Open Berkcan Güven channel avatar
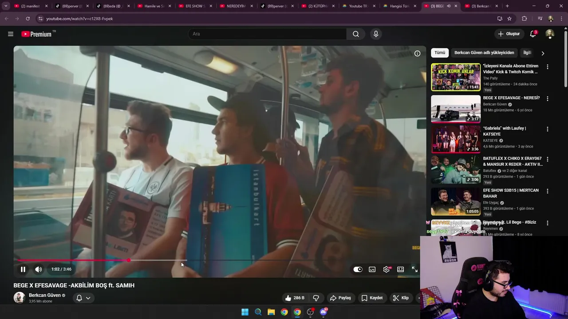Image resolution: width=568 pixels, height=319 pixels. 19,297
